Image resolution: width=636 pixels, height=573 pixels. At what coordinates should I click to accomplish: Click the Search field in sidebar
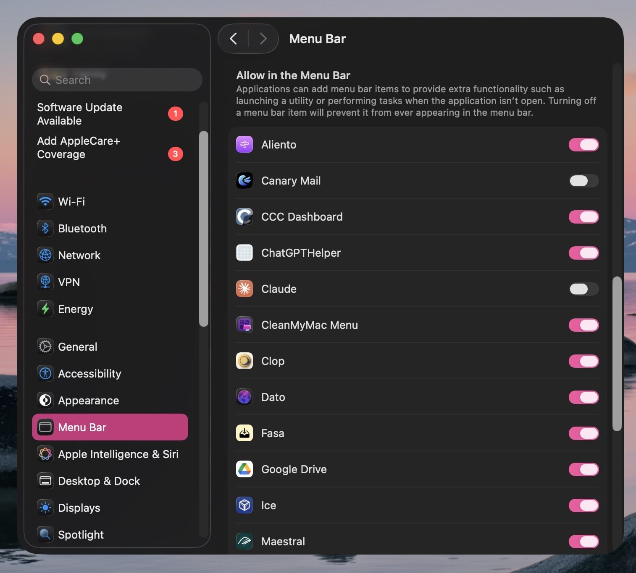click(x=118, y=80)
